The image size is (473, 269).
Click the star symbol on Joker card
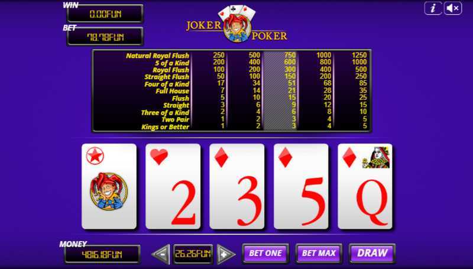[95, 156]
